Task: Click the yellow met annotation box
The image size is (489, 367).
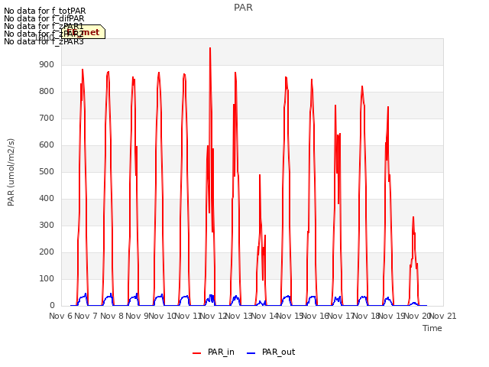Action: click(x=83, y=32)
